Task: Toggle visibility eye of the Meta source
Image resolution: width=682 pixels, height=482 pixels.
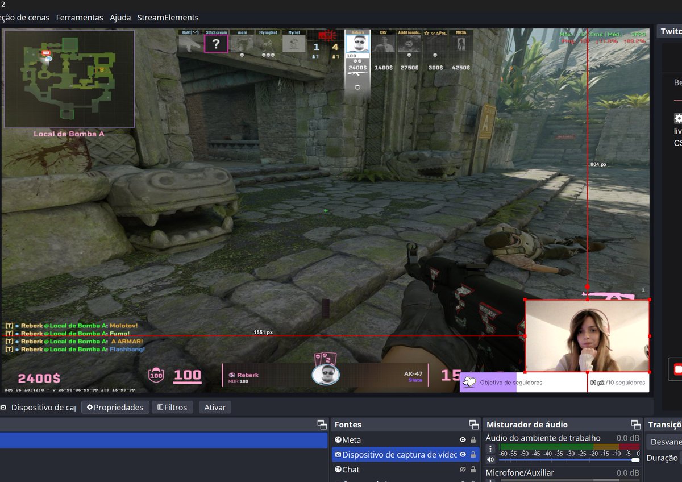Action: click(x=463, y=440)
